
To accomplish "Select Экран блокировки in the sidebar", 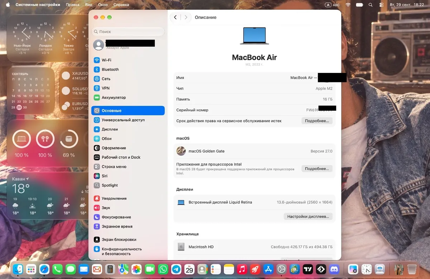I will tap(128, 239).
